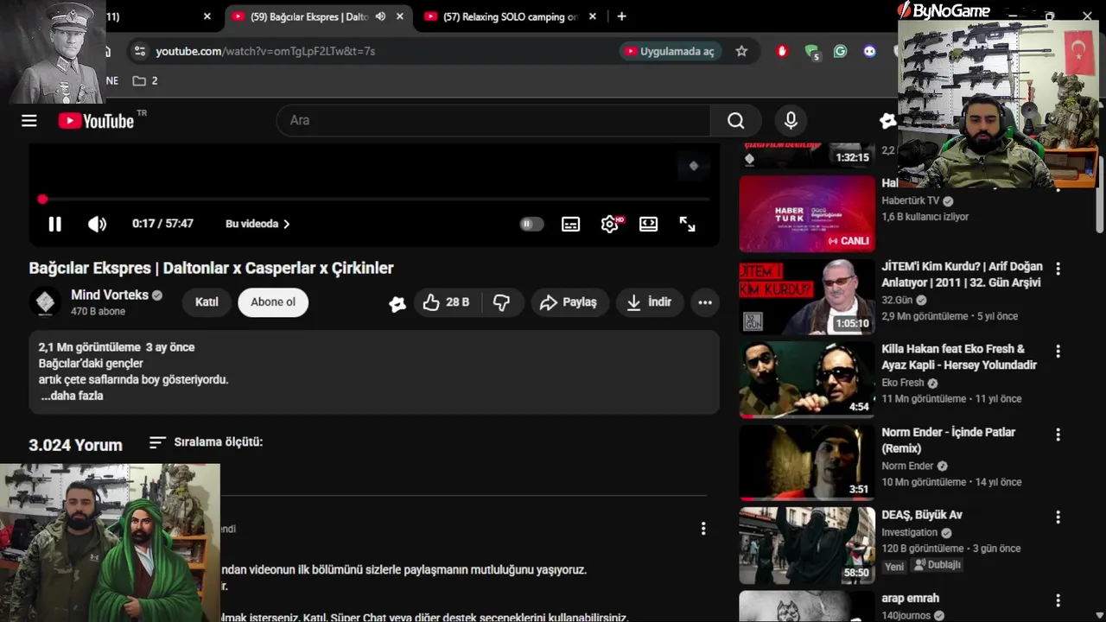Close the first tab ending in 11)
Screen dimensions: 1106x622
point(207,16)
